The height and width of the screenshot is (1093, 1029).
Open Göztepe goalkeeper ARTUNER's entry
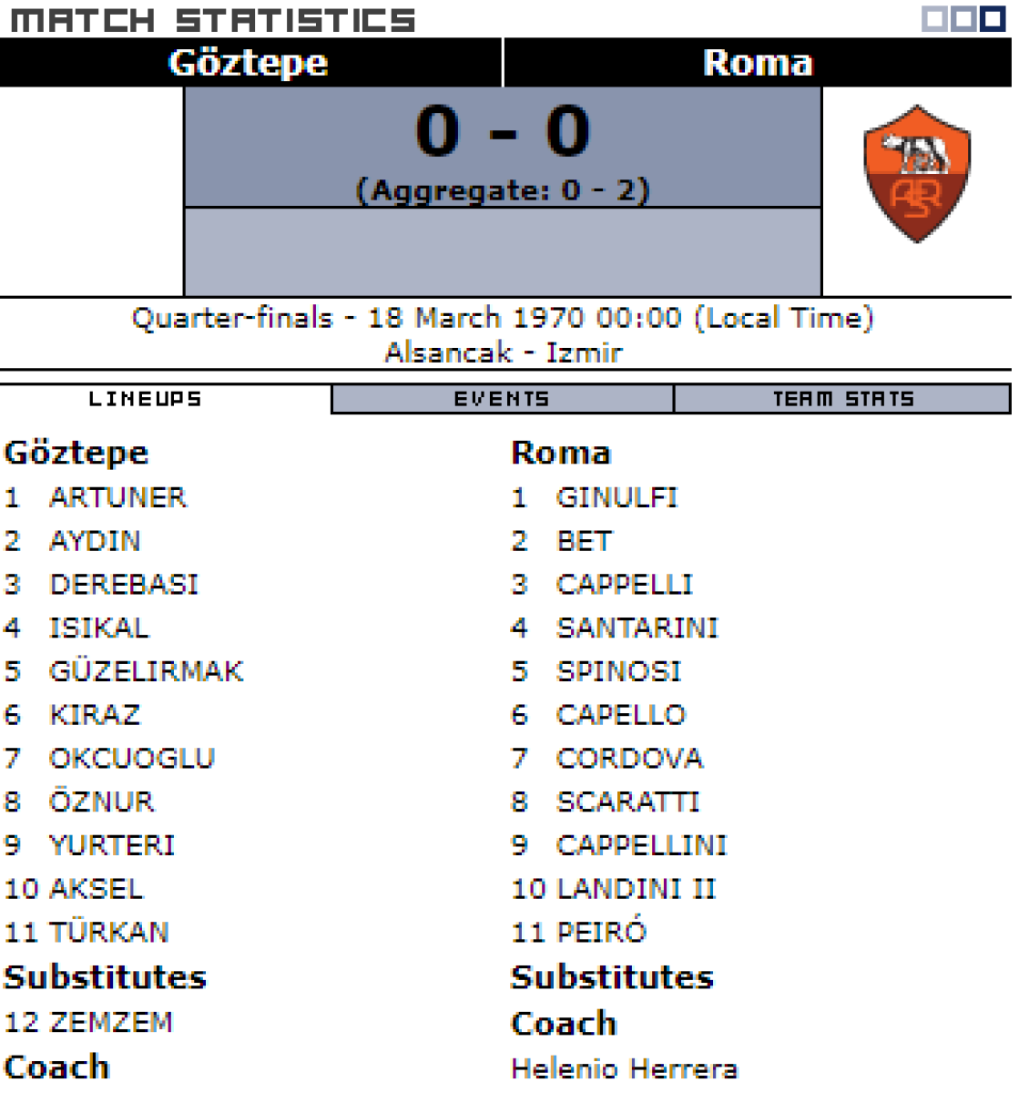(x=117, y=497)
